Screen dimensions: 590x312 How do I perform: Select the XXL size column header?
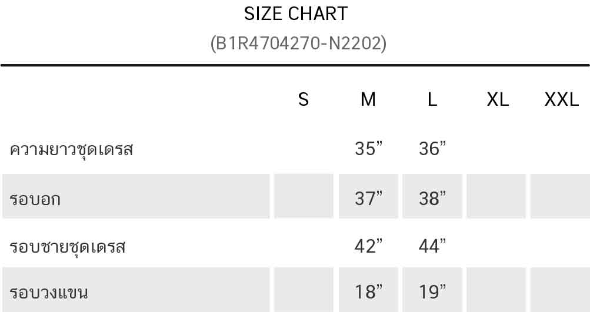[561, 100]
